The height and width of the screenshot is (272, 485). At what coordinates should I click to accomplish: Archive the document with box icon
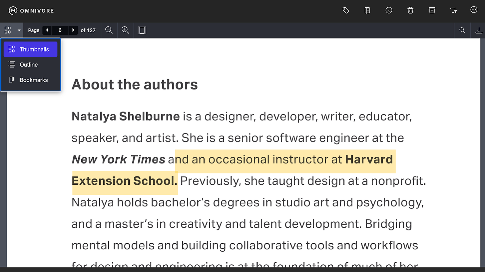432,11
